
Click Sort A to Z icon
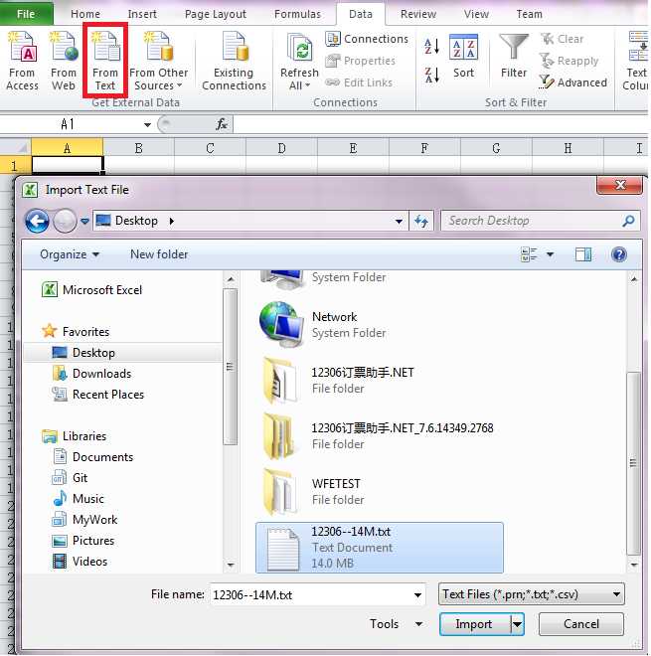click(431, 46)
